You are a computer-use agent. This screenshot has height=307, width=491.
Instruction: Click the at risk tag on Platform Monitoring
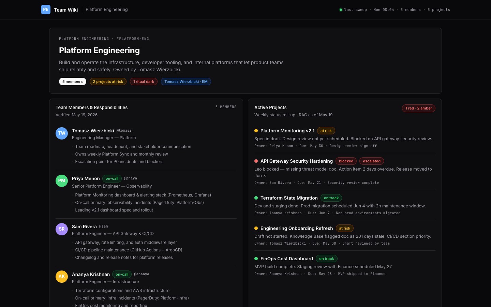pos(326,131)
